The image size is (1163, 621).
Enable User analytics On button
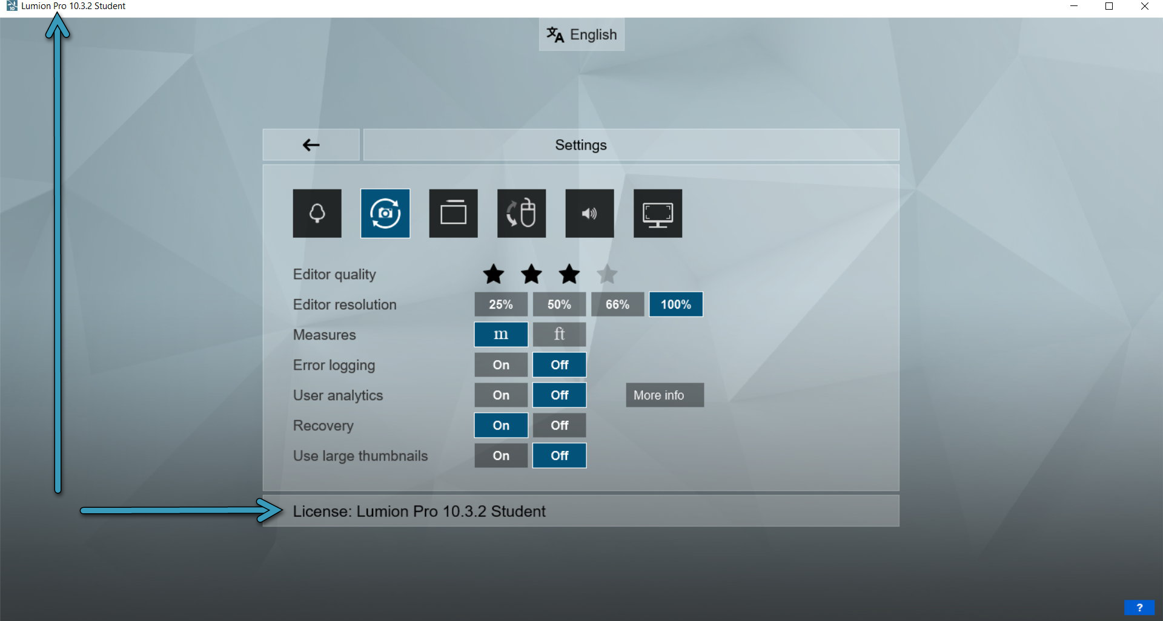pos(501,395)
